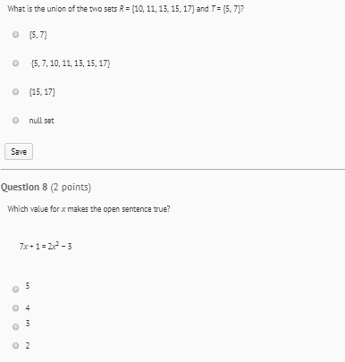Select radio button for answer 5
The height and width of the screenshot is (362, 345).
tap(15, 289)
